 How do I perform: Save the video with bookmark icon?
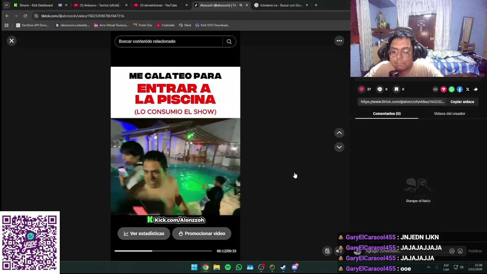pos(396,89)
